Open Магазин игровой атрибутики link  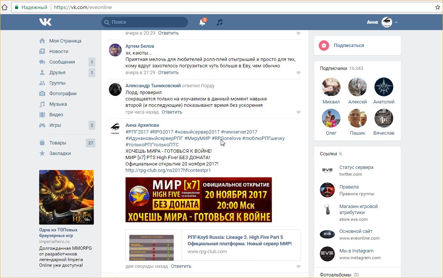(x=359, y=210)
